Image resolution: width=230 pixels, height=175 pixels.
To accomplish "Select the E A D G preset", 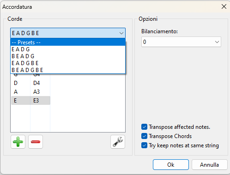I will click(x=68, y=49).
